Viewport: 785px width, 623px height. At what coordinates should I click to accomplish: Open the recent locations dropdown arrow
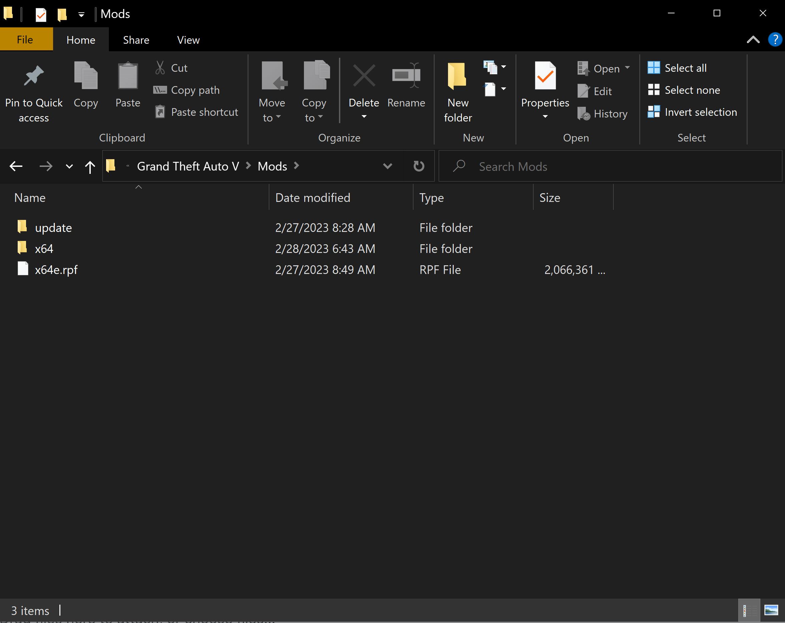(x=69, y=167)
